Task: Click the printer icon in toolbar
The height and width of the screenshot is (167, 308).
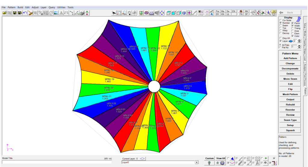Action: 82,13
